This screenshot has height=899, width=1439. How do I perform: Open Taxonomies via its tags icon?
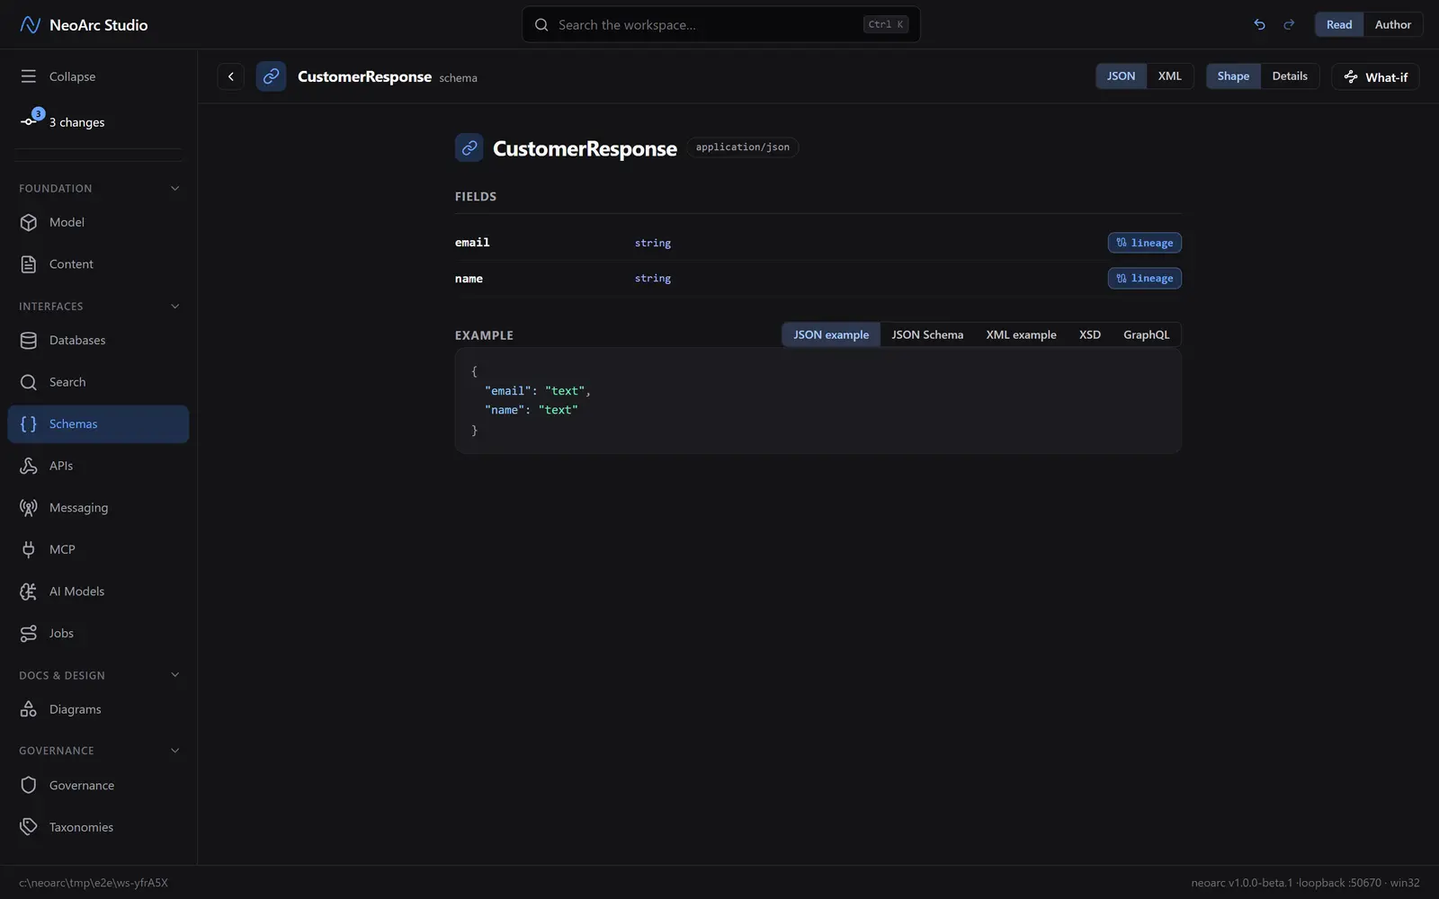[x=29, y=827]
